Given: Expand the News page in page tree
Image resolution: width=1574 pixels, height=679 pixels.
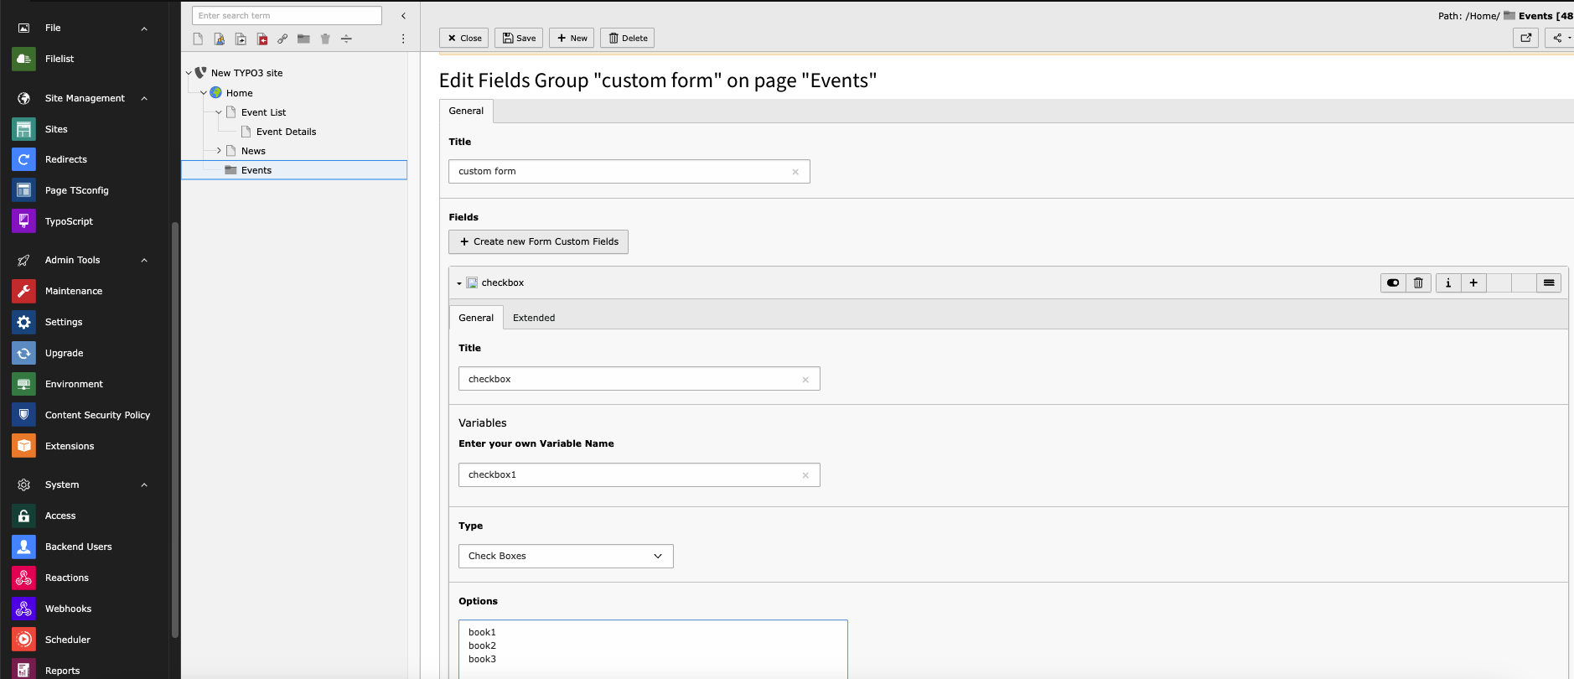Looking at the screenshot, I should (x=219, y=151).
